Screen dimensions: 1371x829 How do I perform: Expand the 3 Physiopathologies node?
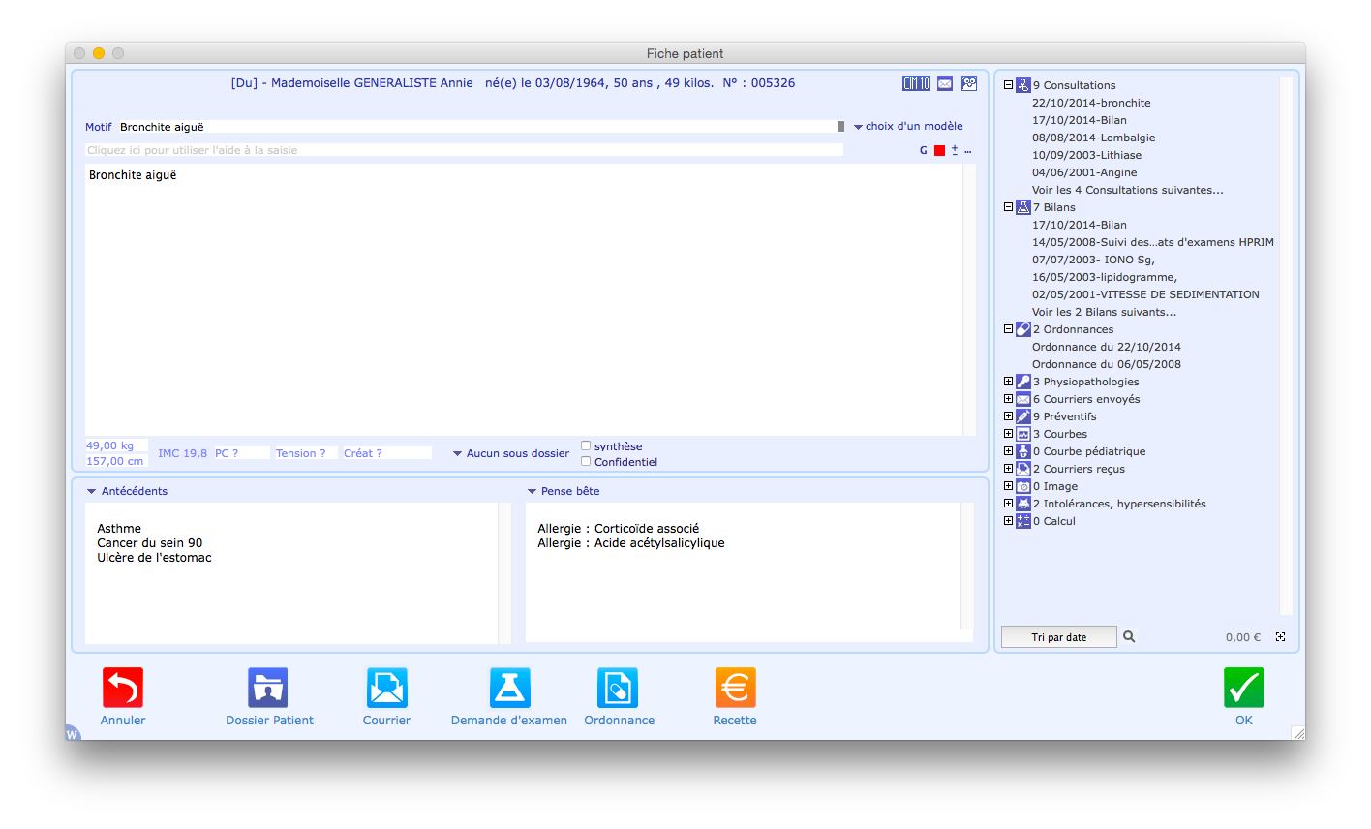tap(1008, 382)
